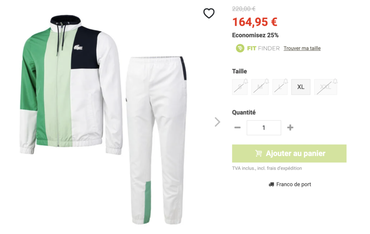370x234 pixels.
Task: Click the delivery truck icon
Action: tap(271, 185)
